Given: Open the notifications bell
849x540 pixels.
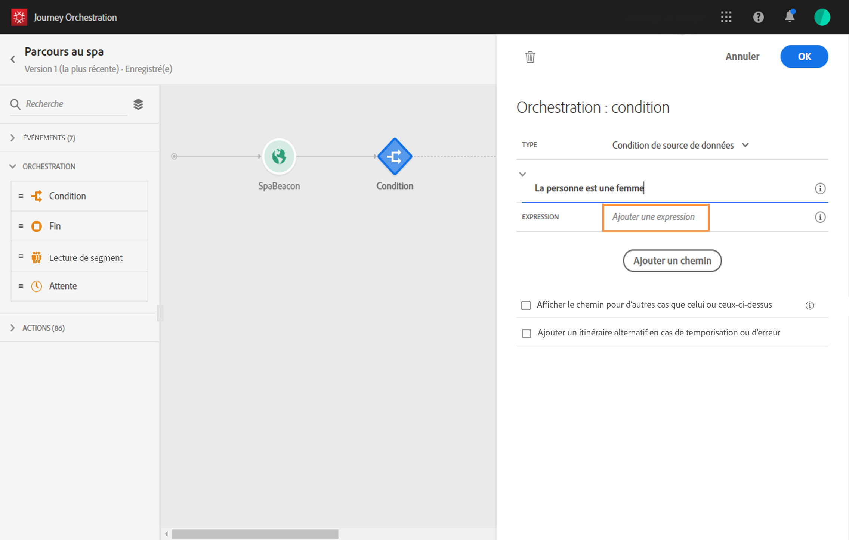Looking at the screenshot, I should [789, 17].
